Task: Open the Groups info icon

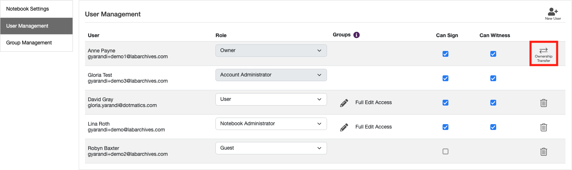Action: 357,35
